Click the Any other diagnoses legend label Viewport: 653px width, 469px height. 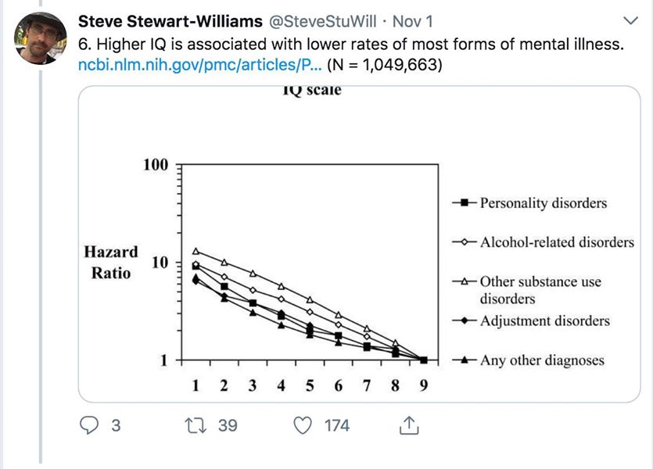pyautogui.click(x=542, y=360)
